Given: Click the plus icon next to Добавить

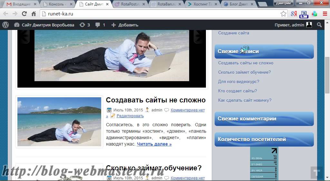Looking at the screenshot, I should tap(113, 25).
